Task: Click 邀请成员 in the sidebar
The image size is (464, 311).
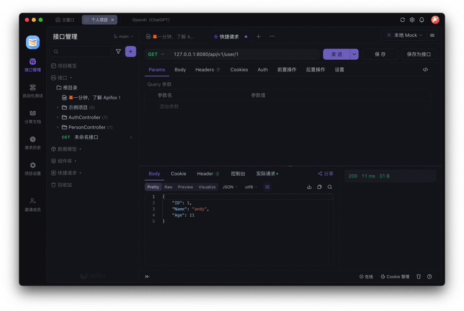Action: click(33, 205)
